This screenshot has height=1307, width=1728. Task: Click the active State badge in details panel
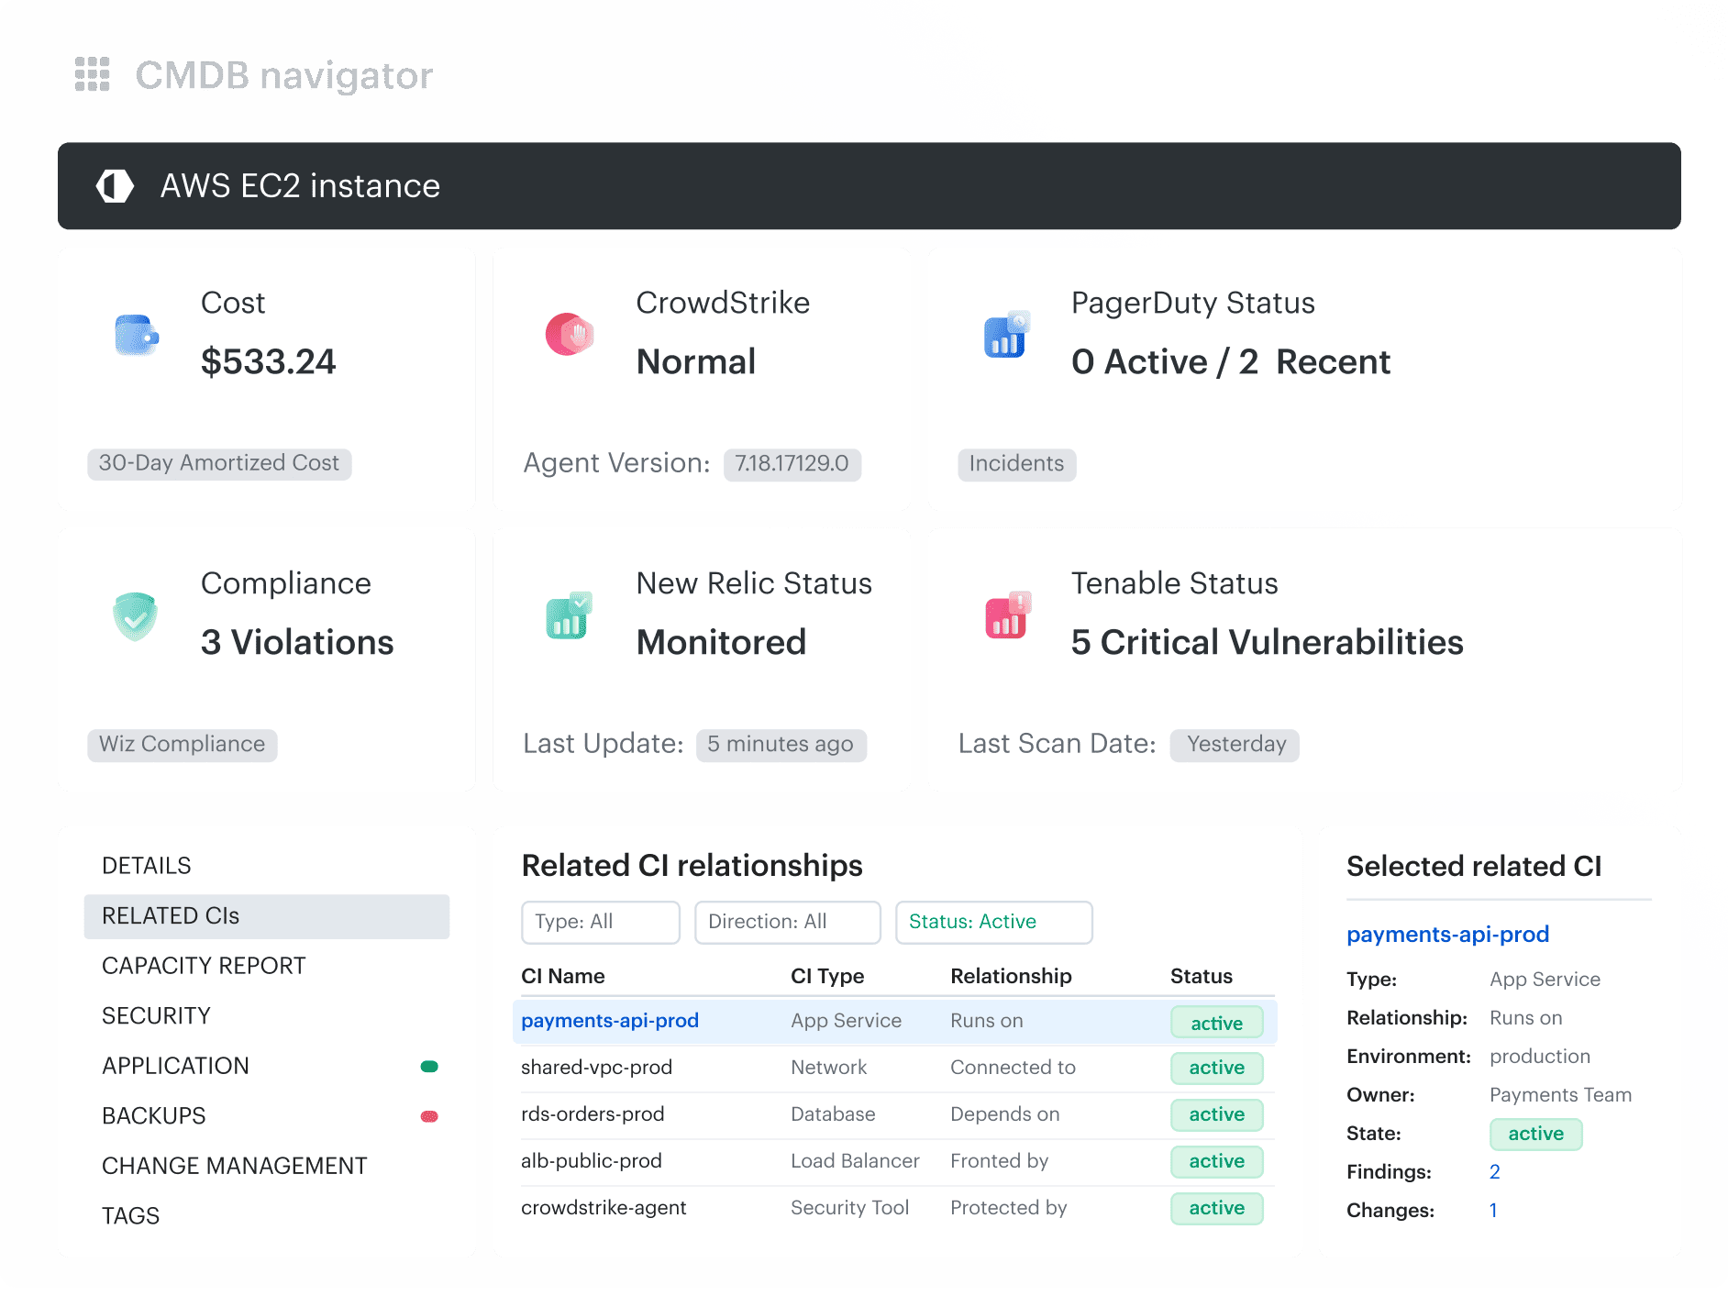pos(1536,1135)
